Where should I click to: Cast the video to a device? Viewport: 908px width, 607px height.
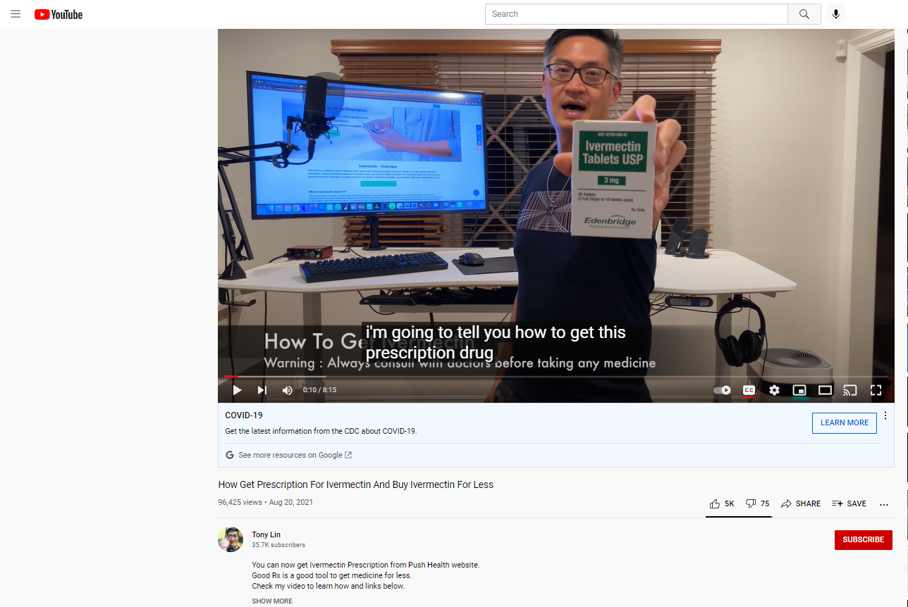(x=849, y=390)
